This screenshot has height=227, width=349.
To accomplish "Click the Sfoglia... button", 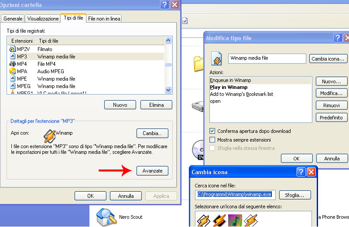I will tap(295, 195).
